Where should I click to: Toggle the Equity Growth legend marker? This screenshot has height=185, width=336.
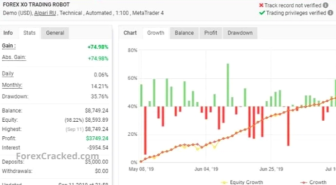coord(224,183)
